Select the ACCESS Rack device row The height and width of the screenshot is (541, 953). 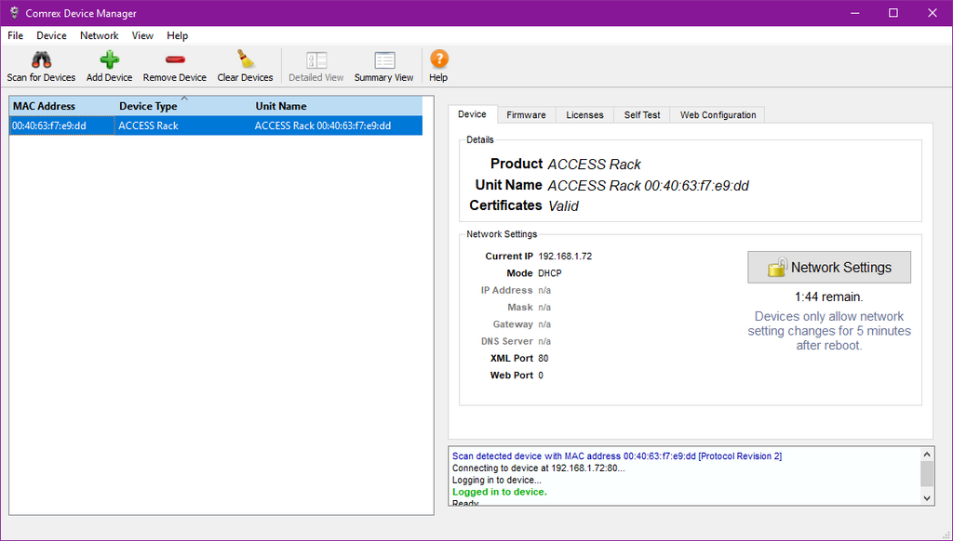tap(216, 125)
